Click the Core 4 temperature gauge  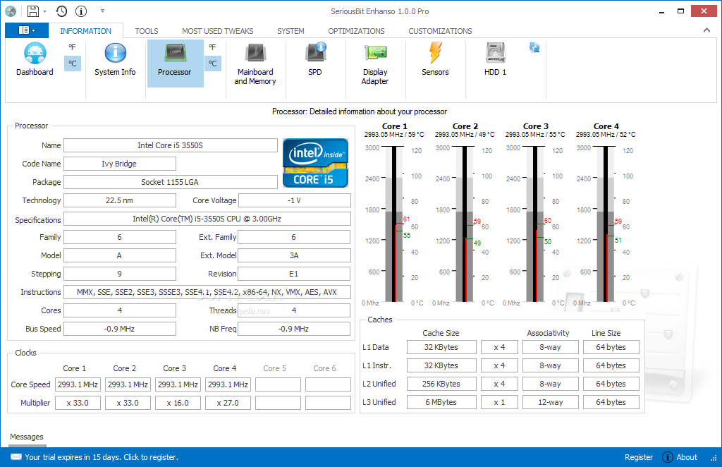[606, 224]
